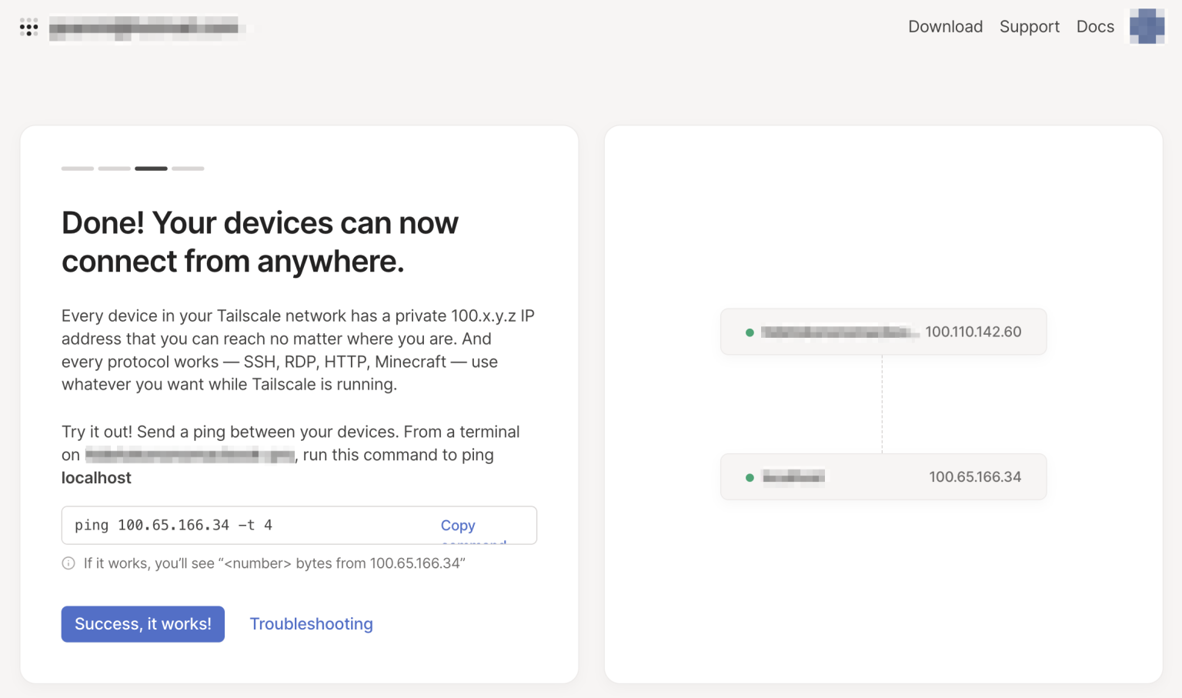Click the second progress step bar
The image size is (1182, 698).
pos(114,168)
